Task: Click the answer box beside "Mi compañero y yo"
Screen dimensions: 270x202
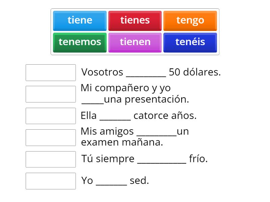Action: (x=51, y=94)
